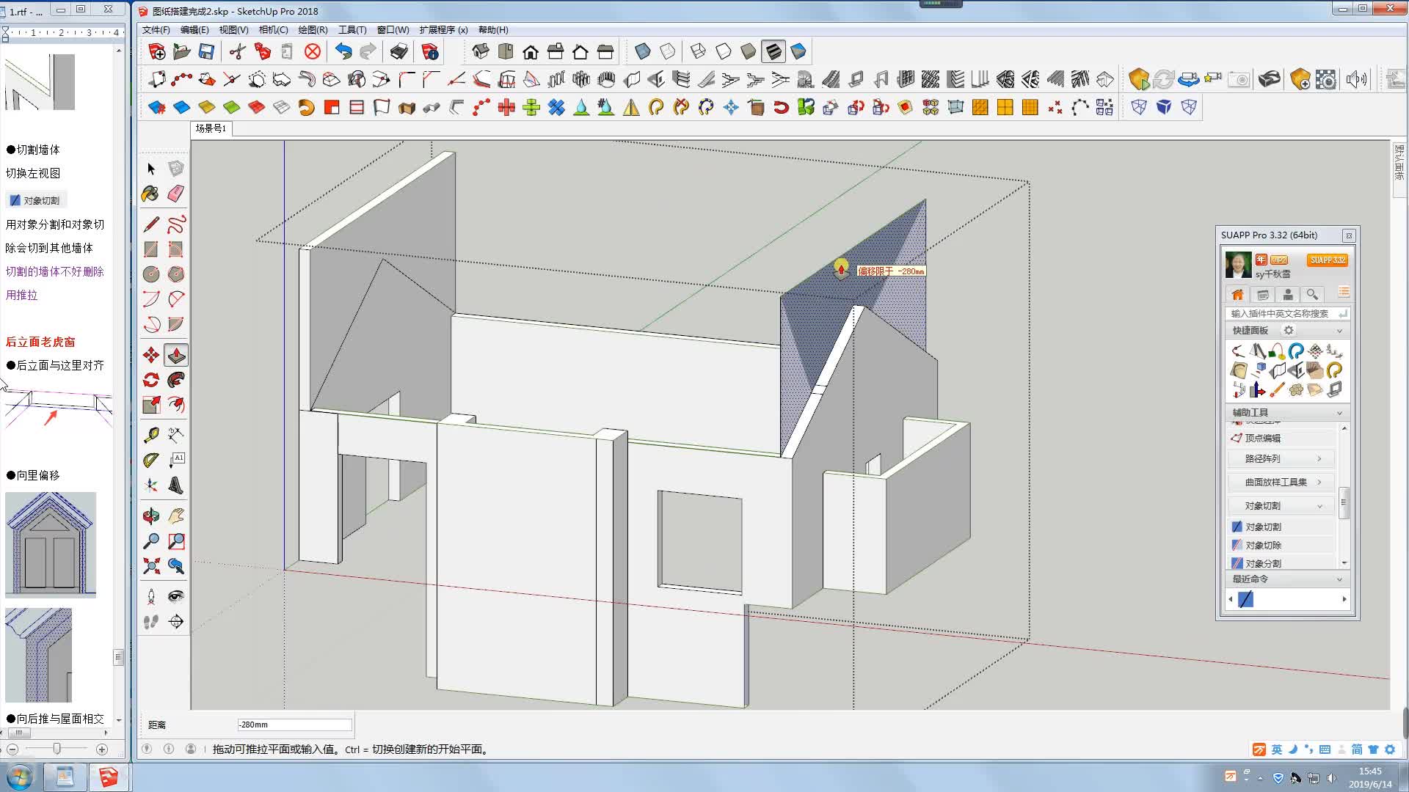Click the SUAPP panel vertical scrollbar
This screenshot has width=1409, height=792.
pyautogui.click(x=1344, y=502)
